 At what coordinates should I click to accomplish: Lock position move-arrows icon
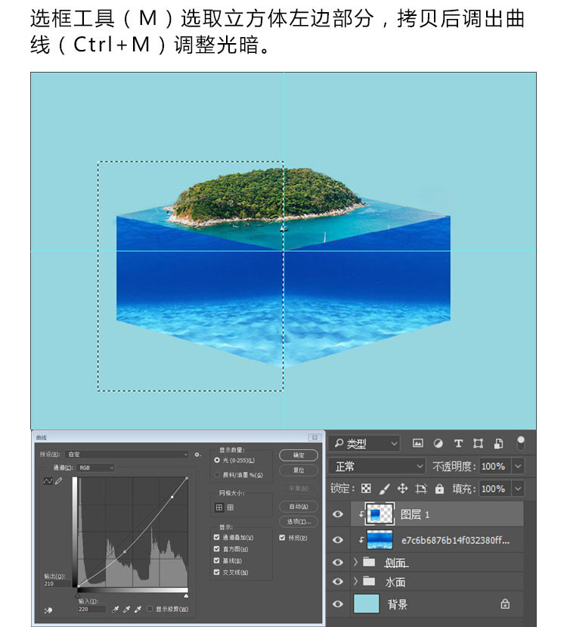402,489
